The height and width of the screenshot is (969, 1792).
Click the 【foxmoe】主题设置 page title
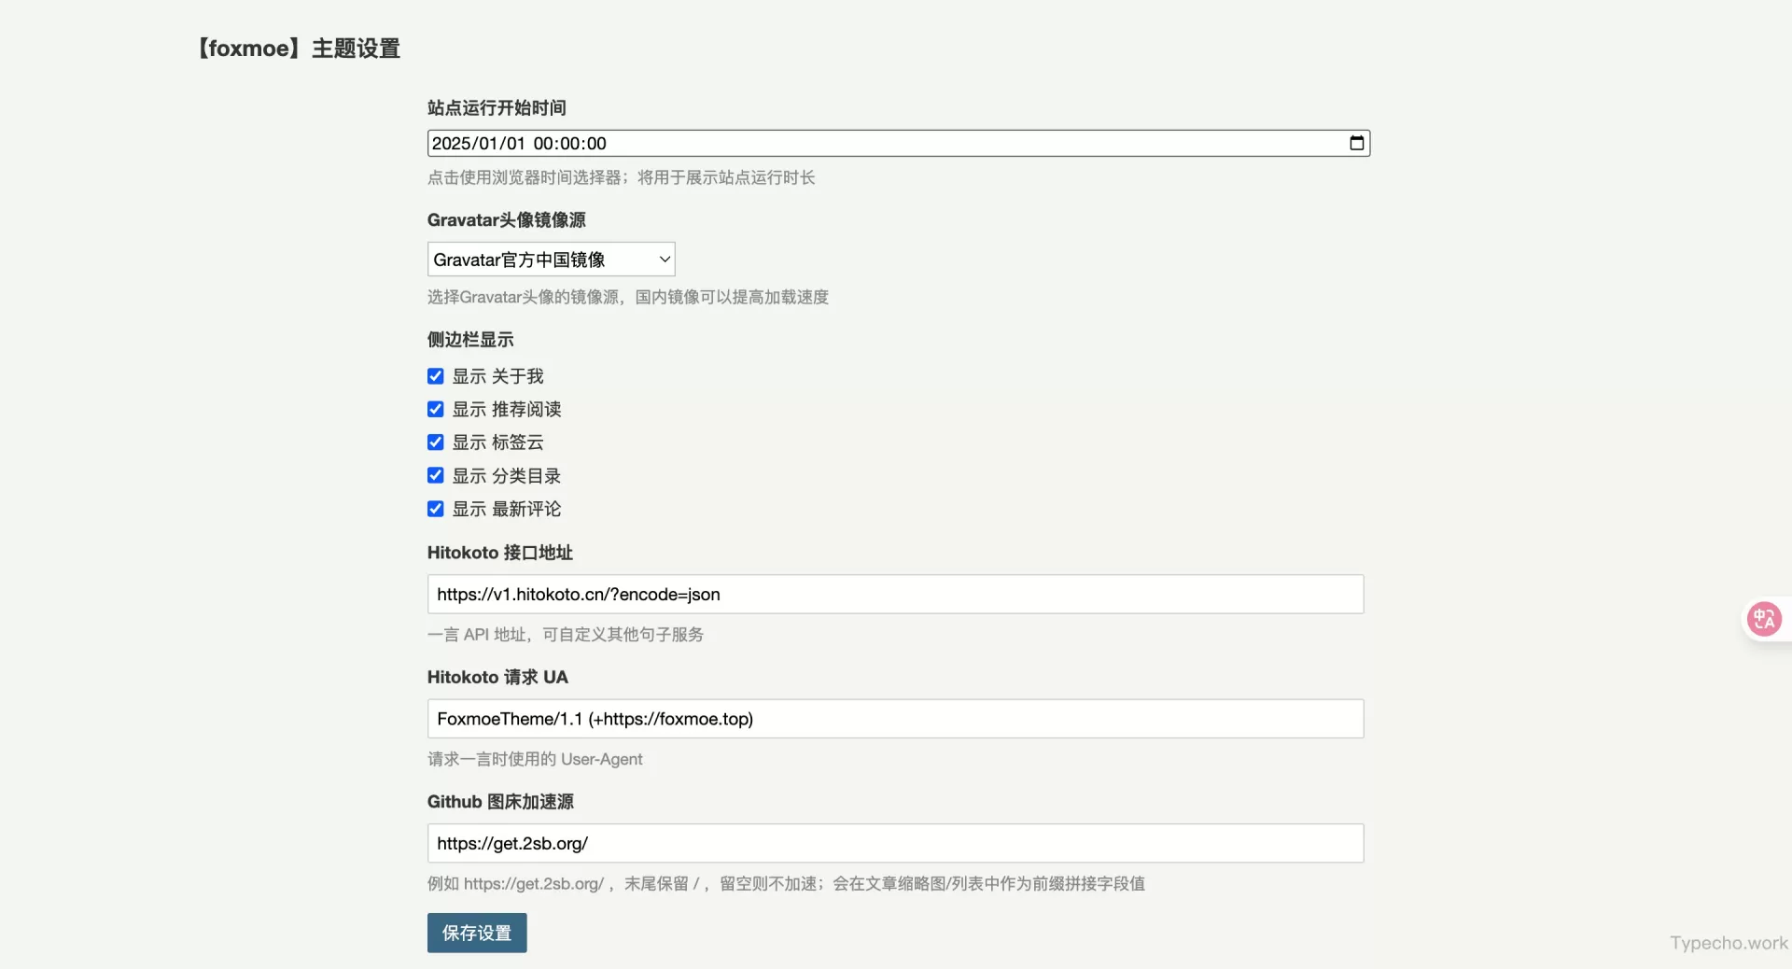click(x=298, y=48)
